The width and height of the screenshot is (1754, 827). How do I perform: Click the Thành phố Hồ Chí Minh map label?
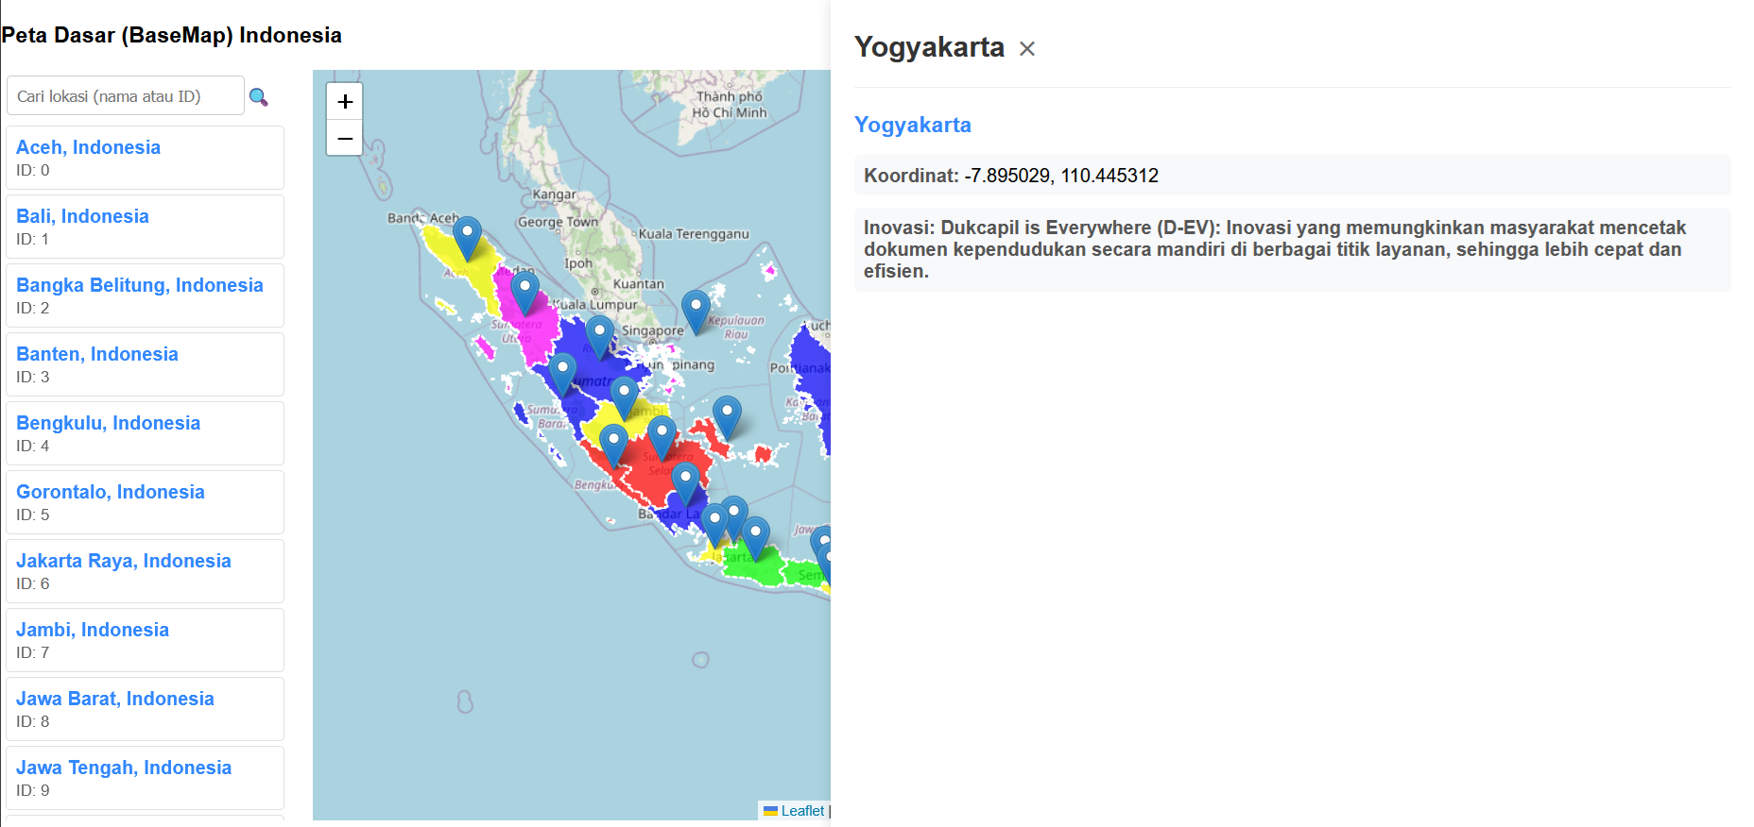point(730,105)
